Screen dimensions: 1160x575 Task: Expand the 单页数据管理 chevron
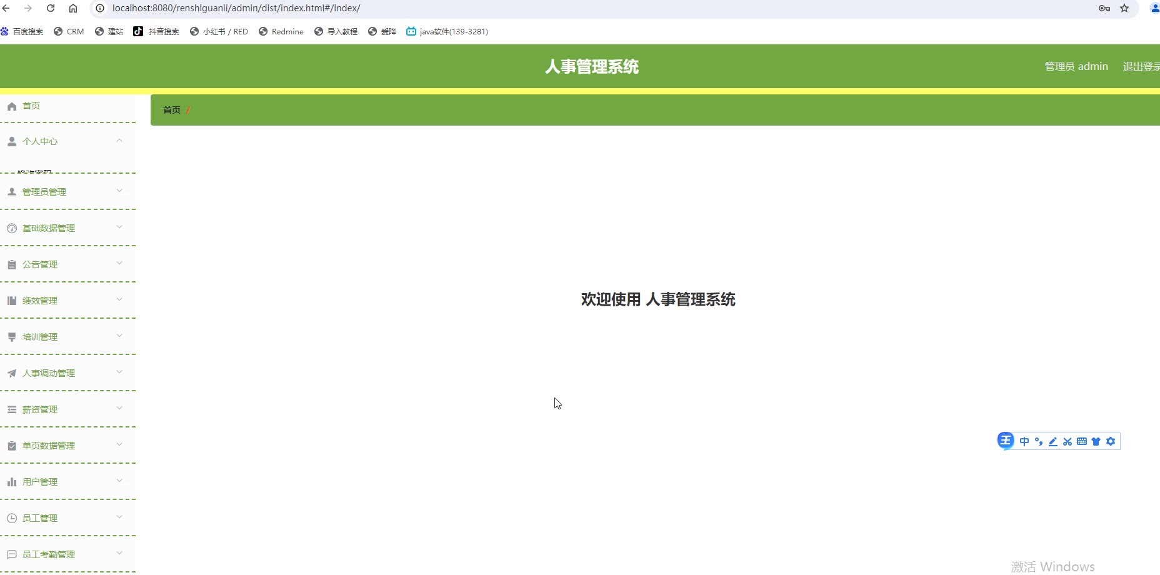coord(119,445)
